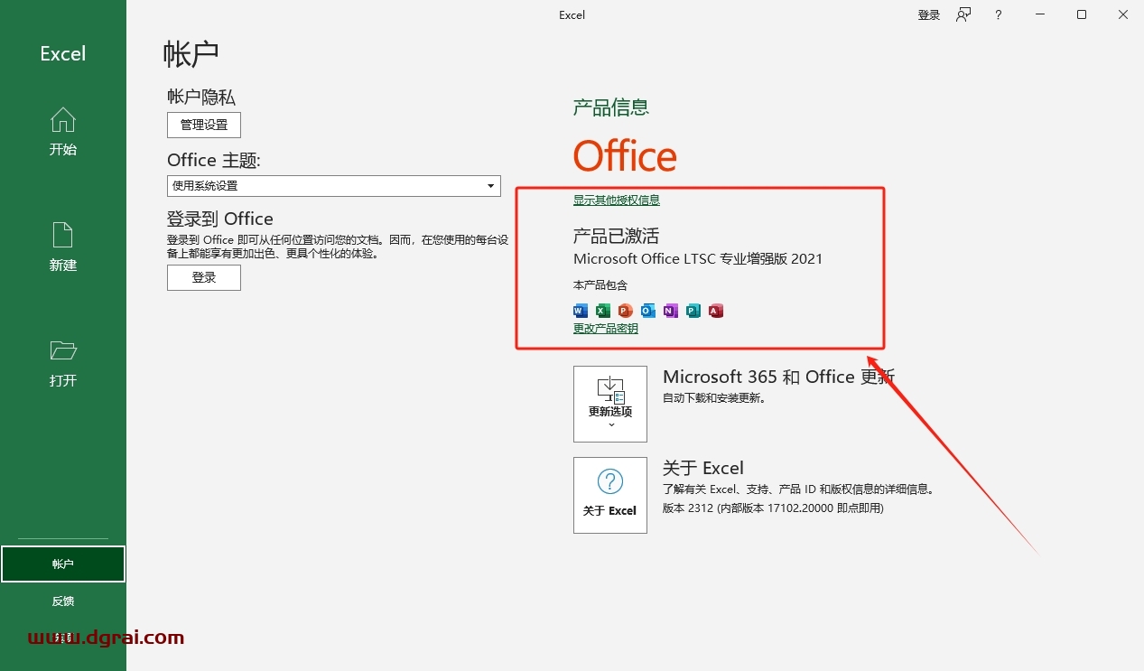The width and height of the screenshot is (1144, 671).
Task: Click the 更改产品密钥 link
Action: tap(606, 329)
